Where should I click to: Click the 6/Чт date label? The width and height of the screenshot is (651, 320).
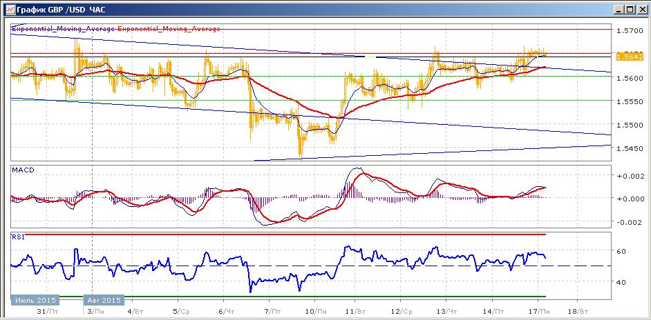point(227,311)
